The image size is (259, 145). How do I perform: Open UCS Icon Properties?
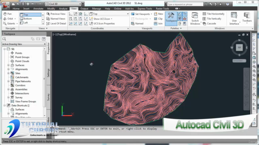[102, 23]
